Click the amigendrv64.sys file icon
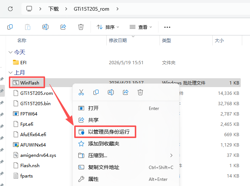This screenshot has height=186, width=250. [16, 155]
